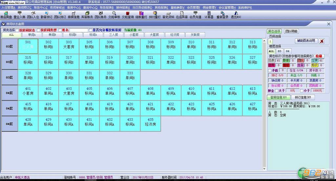Click the 营业入账 toolbar icon
The height and width of the screenshot is (181, 336).
pos(19,15)
